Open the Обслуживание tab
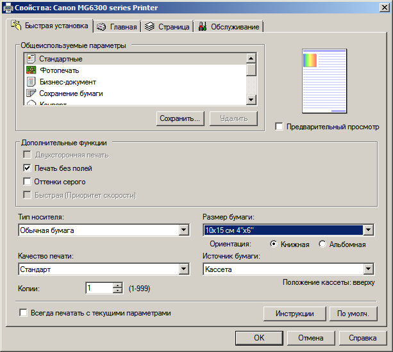 [x=229, y=26]
